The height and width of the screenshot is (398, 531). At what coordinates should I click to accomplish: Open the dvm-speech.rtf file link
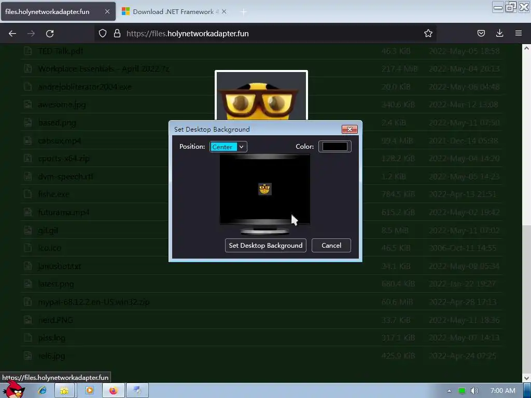click(65, 176)
